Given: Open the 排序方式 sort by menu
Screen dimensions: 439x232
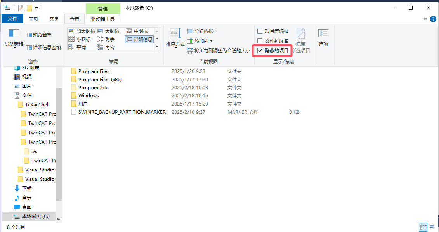Looking at the screenshot, I should (175, 38).
